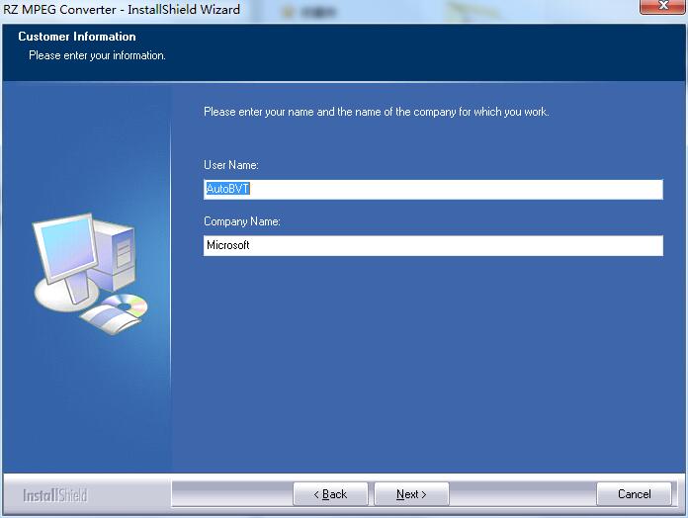Click 'Please enter your information.' subtitle
688x518 pixels.
pos(97,55)
